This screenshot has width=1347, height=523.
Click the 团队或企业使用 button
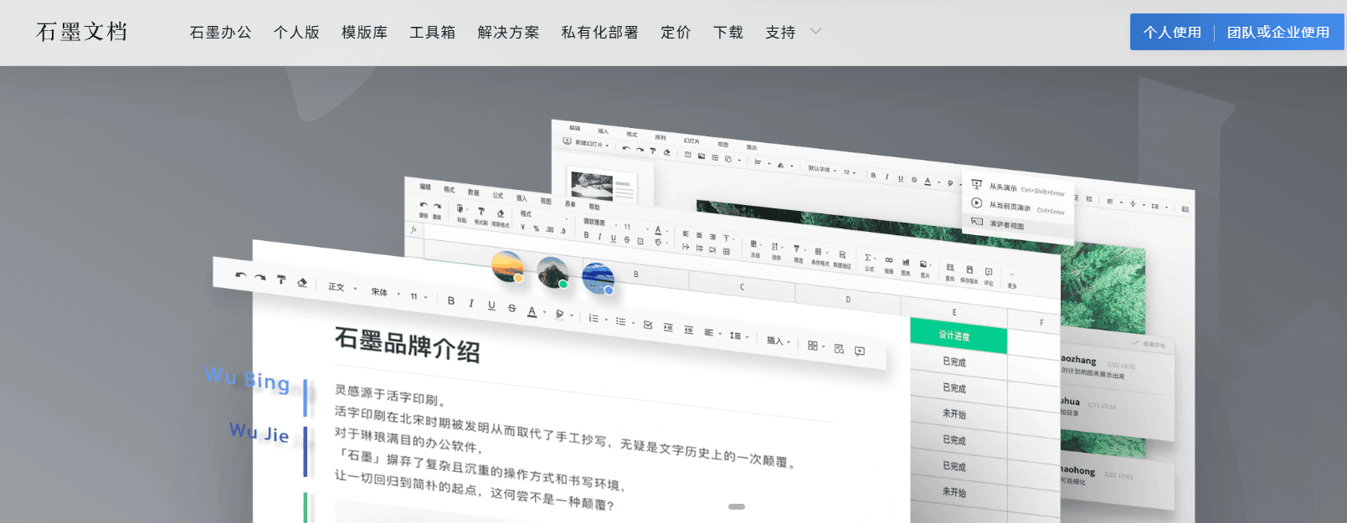[x=1278, y=32]
